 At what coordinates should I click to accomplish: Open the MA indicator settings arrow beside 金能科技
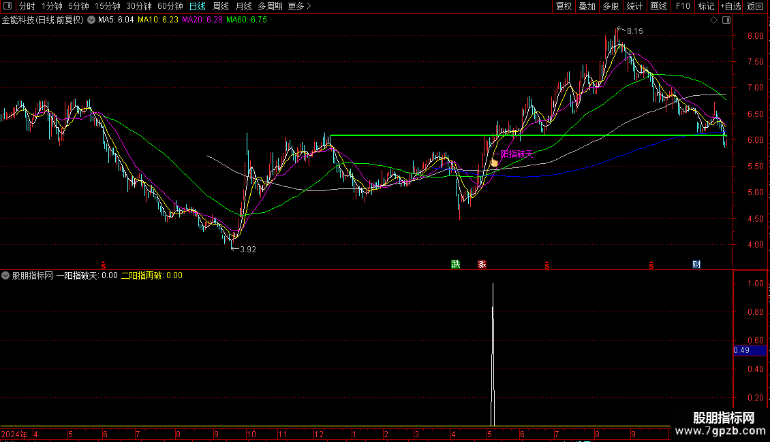[91, 20]
